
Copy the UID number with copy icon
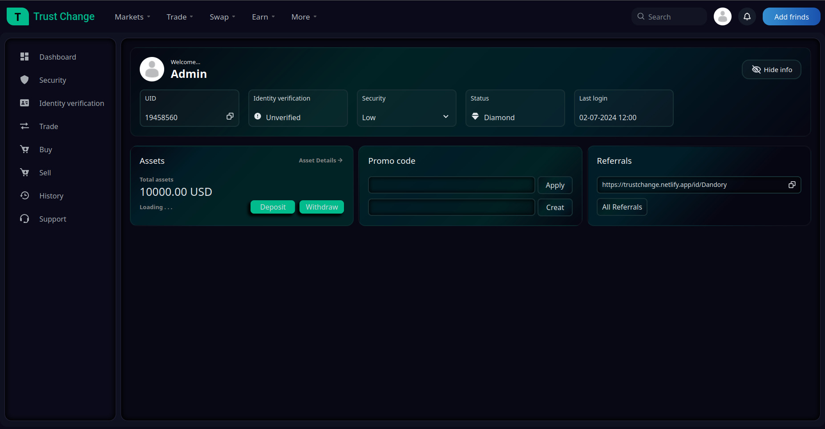tap(230, 117)
